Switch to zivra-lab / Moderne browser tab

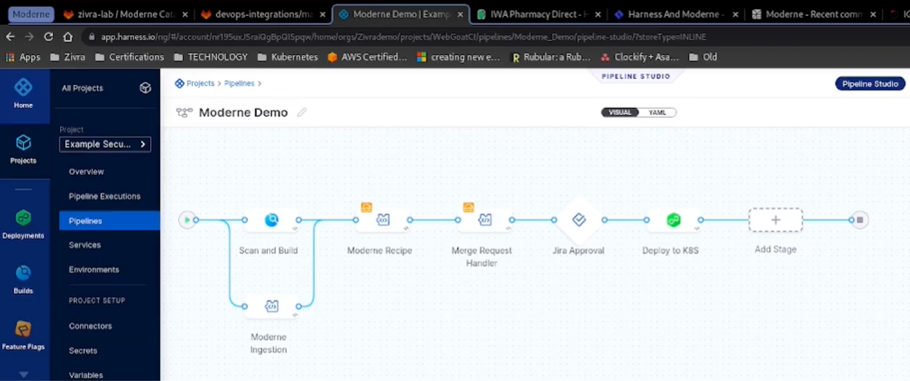point(125,14)
